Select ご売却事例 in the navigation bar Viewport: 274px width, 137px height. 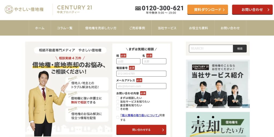137,28
